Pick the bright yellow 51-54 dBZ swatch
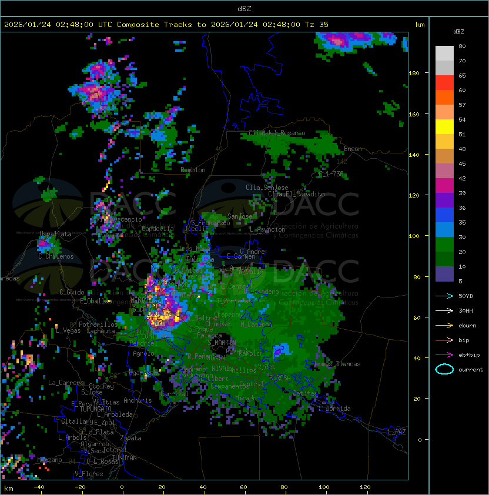Screen dimensions: 489x495 [444, 126]
